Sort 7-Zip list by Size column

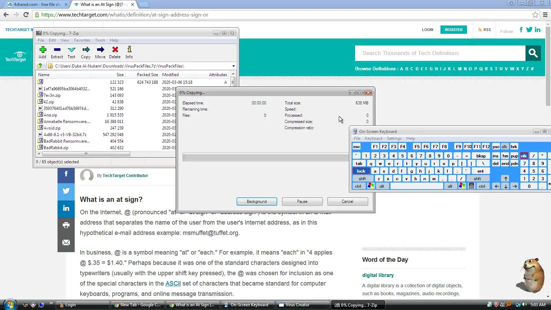click(x=120, y=74)
